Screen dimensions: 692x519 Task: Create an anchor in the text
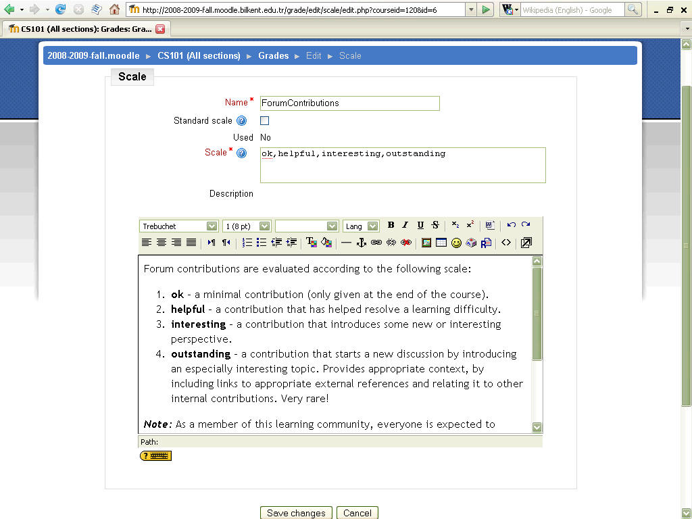click(362, 243)
